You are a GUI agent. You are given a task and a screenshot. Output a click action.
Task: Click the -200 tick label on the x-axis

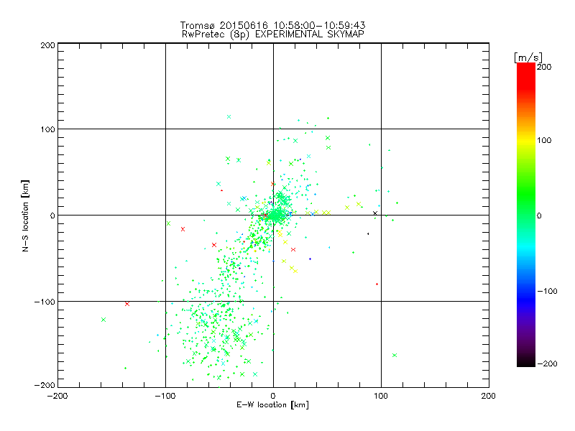click(x=57, y=396)
